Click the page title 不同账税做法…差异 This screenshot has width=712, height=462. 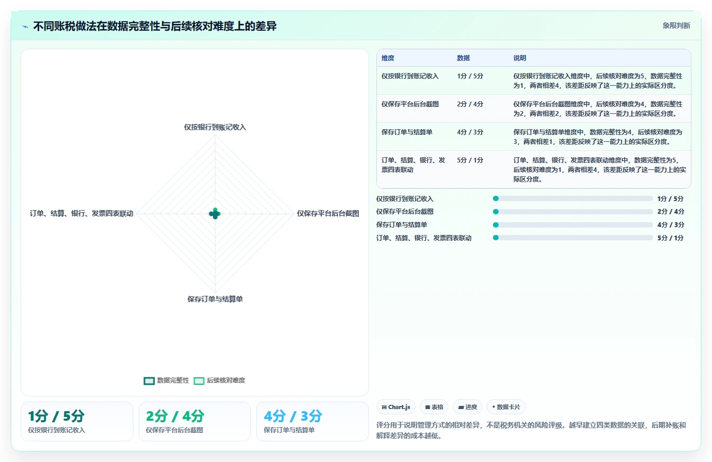(x=155, y=26)
